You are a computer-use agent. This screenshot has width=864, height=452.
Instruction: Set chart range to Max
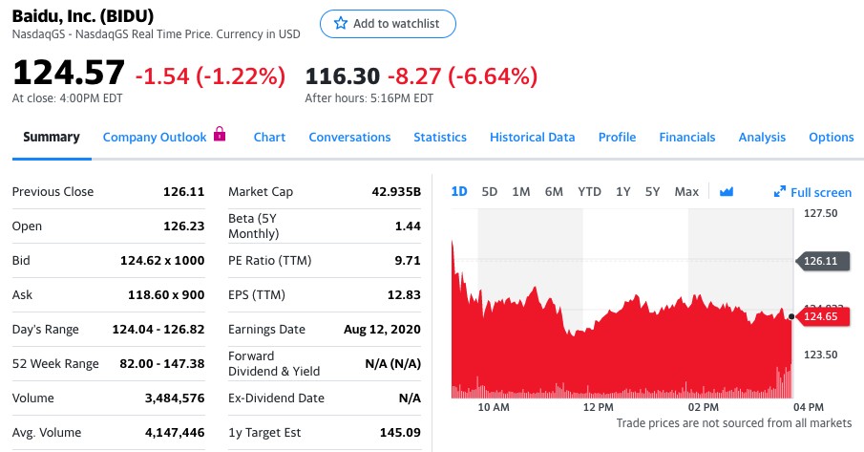coord(686,191)
